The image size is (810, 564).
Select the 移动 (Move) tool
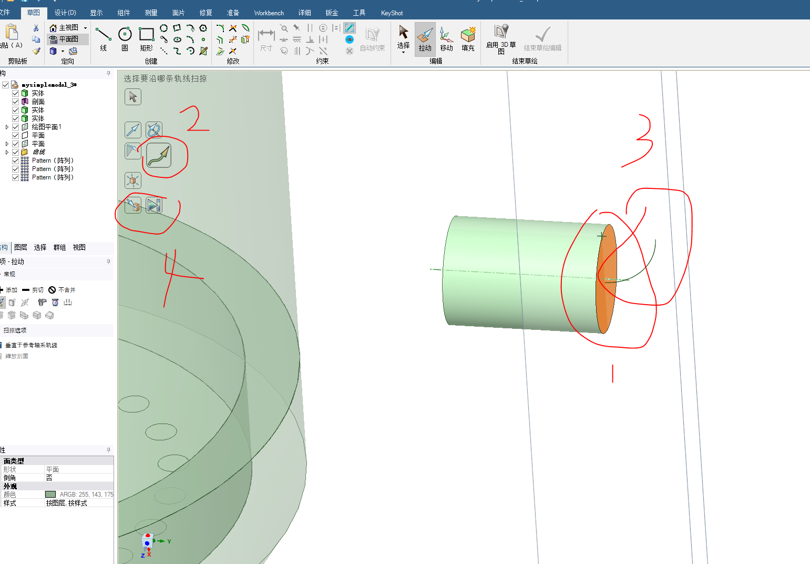click(x=446, y=39)
